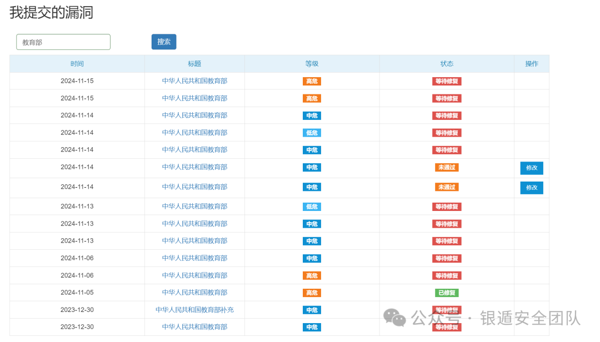
Task: Click 等待修复 status in the 2024-11-14 低危 row
Action: click(447, 133)
